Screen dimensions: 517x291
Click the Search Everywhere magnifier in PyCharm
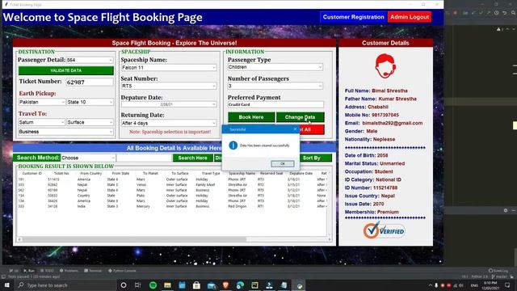pos(514,13)
